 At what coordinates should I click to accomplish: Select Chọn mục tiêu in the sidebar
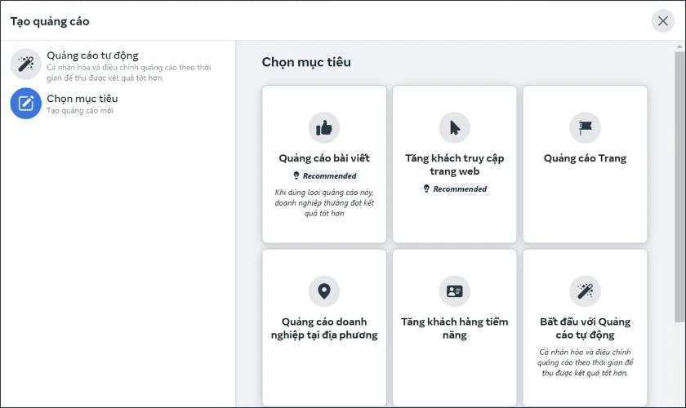point(118,104)
